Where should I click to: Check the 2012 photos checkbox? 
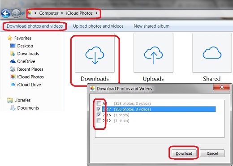pos(99,121)
